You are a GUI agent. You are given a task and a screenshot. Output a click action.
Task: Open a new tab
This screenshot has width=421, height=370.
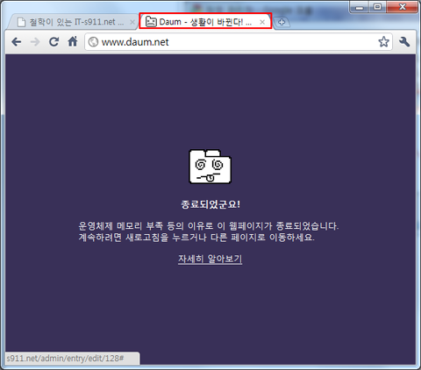pos(282,22)
